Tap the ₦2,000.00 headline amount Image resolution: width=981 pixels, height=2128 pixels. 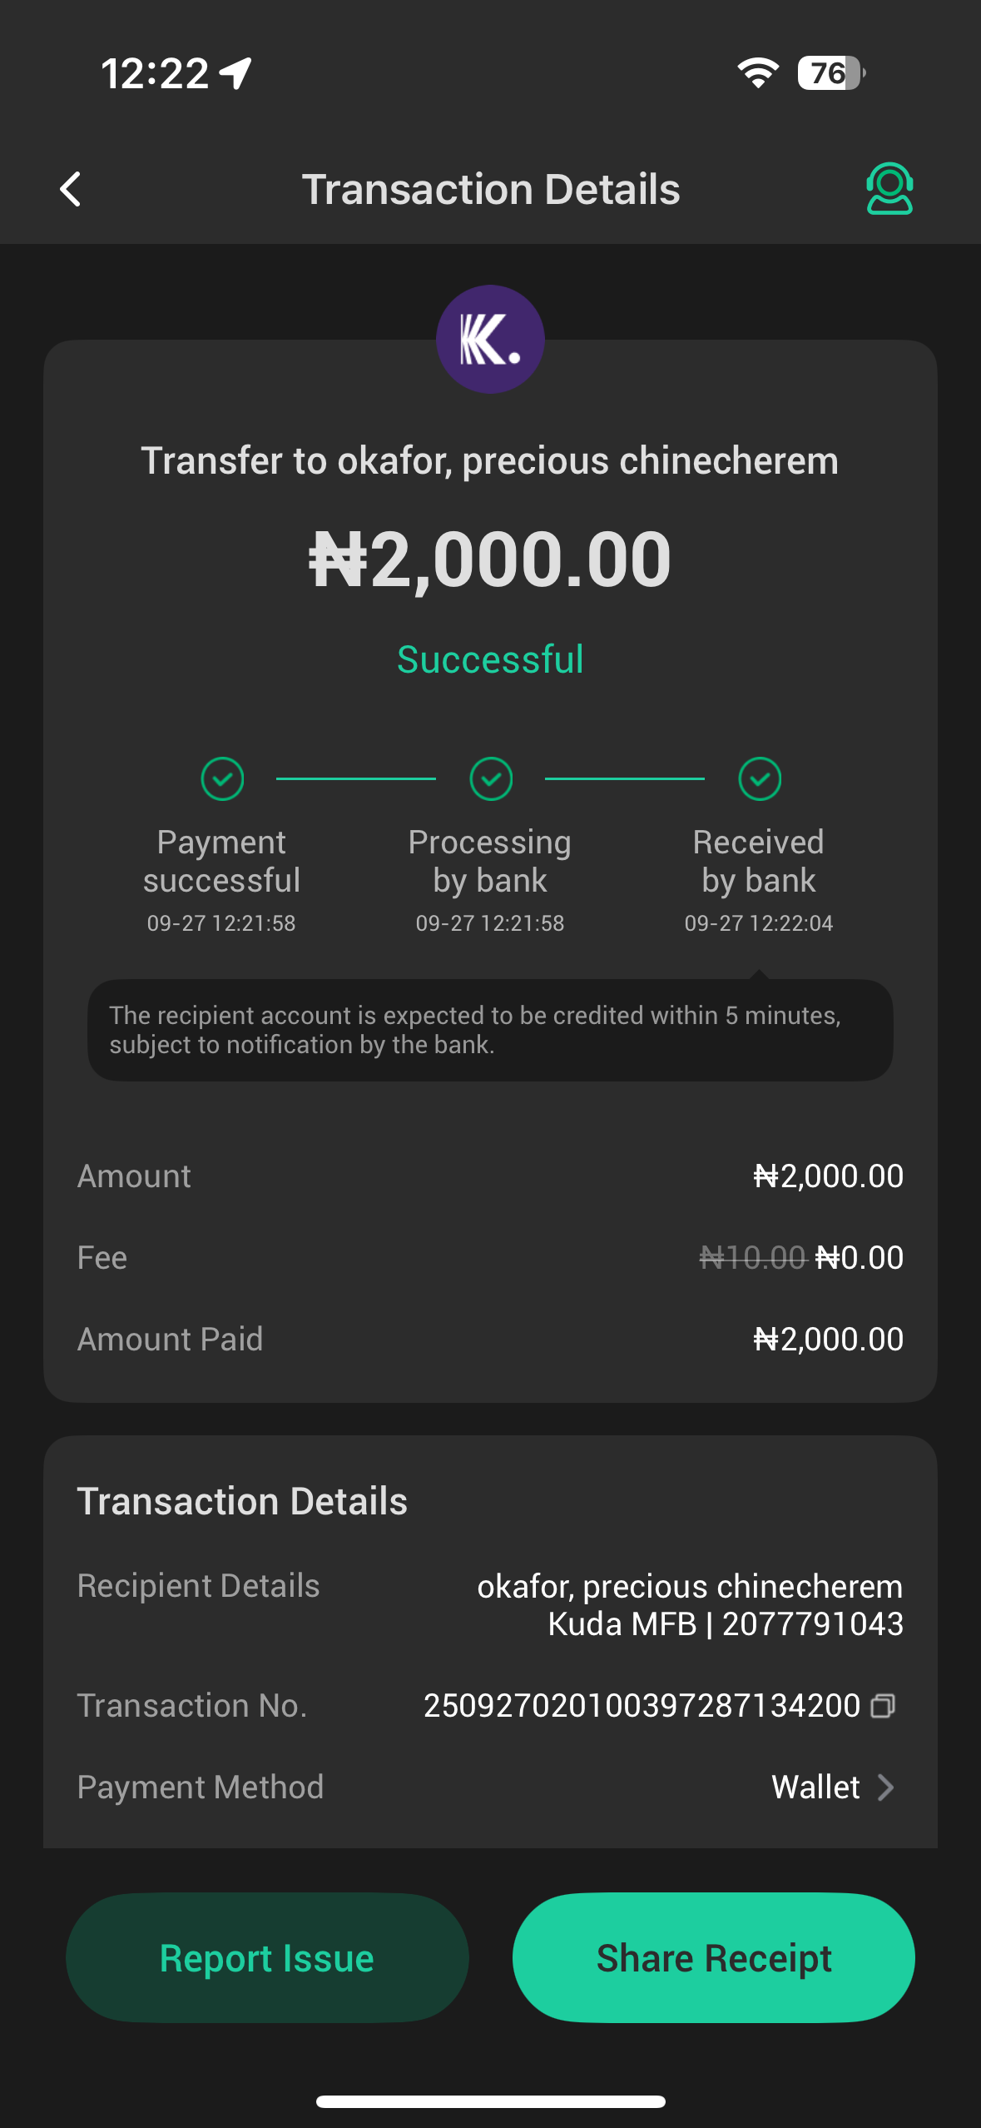490,559
